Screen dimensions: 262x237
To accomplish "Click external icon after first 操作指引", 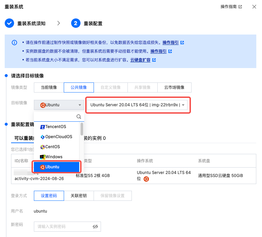I will pos(182,43).
